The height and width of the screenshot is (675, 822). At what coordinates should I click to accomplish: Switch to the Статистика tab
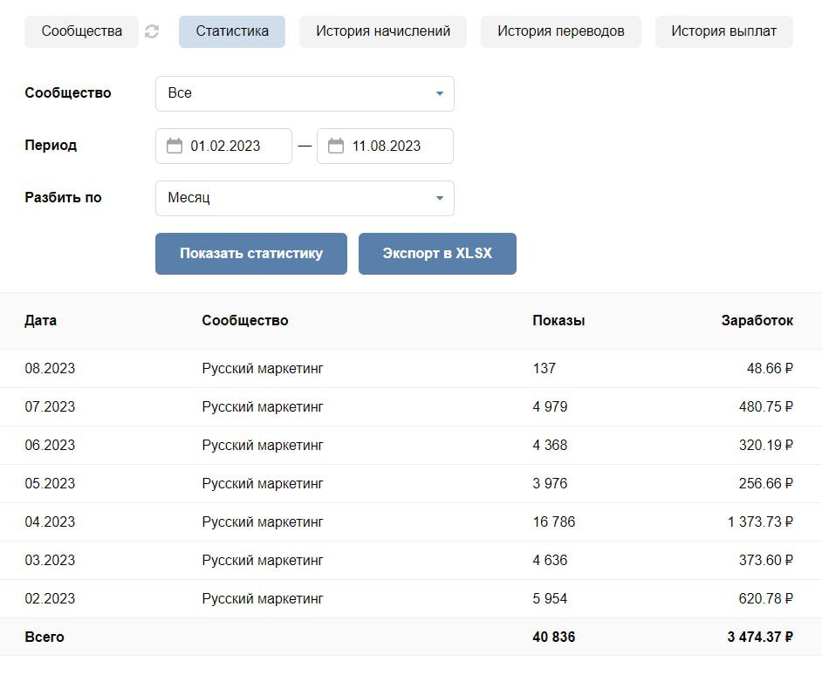[x=232, y=31]
